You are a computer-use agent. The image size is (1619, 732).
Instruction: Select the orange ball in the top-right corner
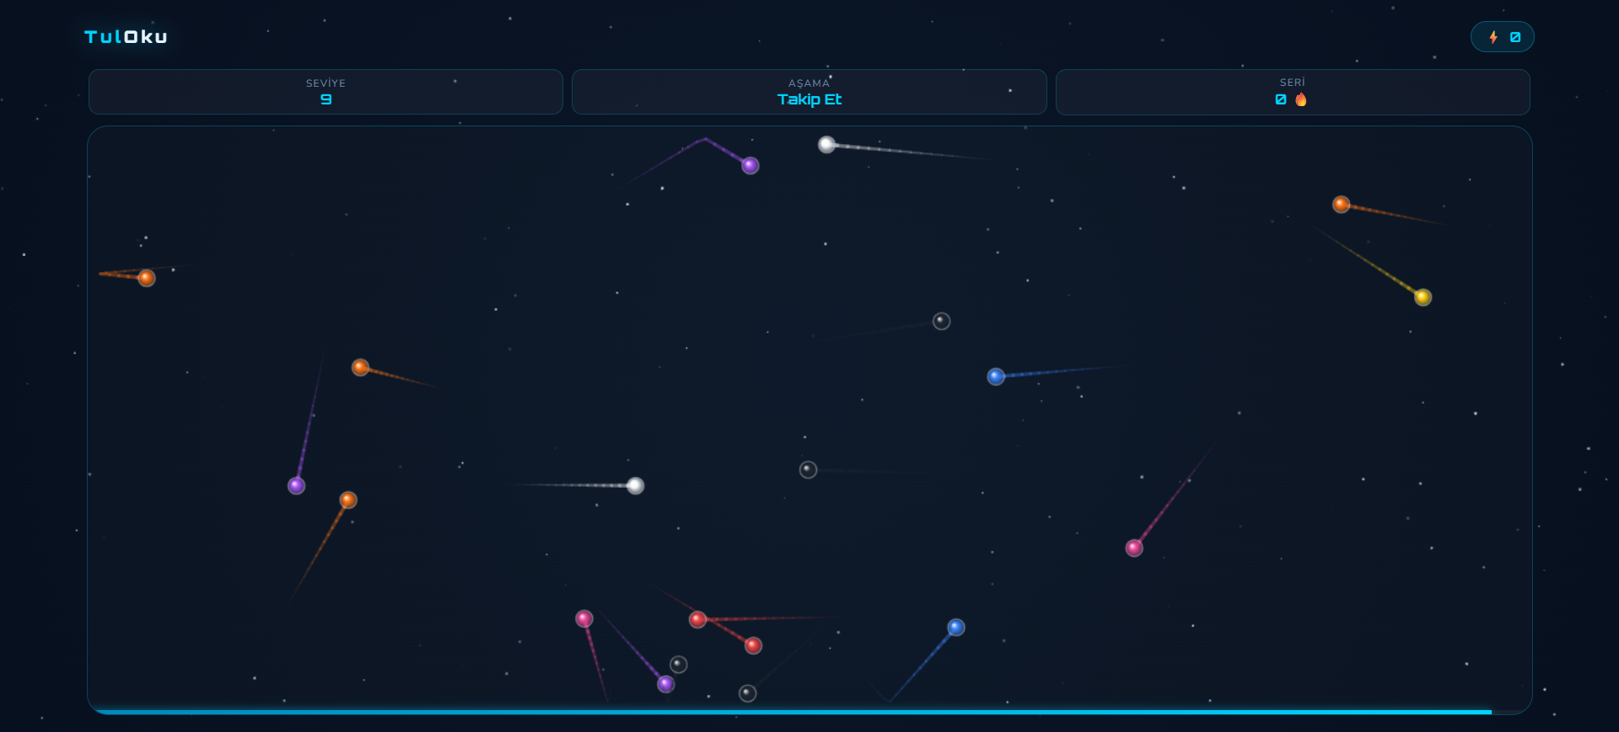[1342, 205]
